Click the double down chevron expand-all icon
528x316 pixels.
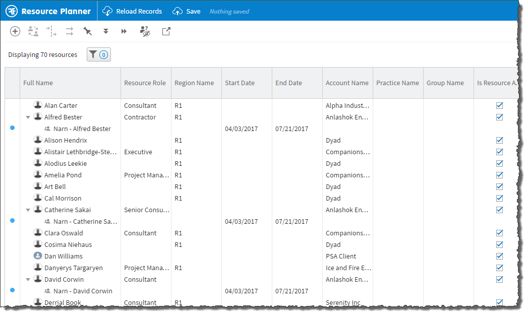point(106,32)
